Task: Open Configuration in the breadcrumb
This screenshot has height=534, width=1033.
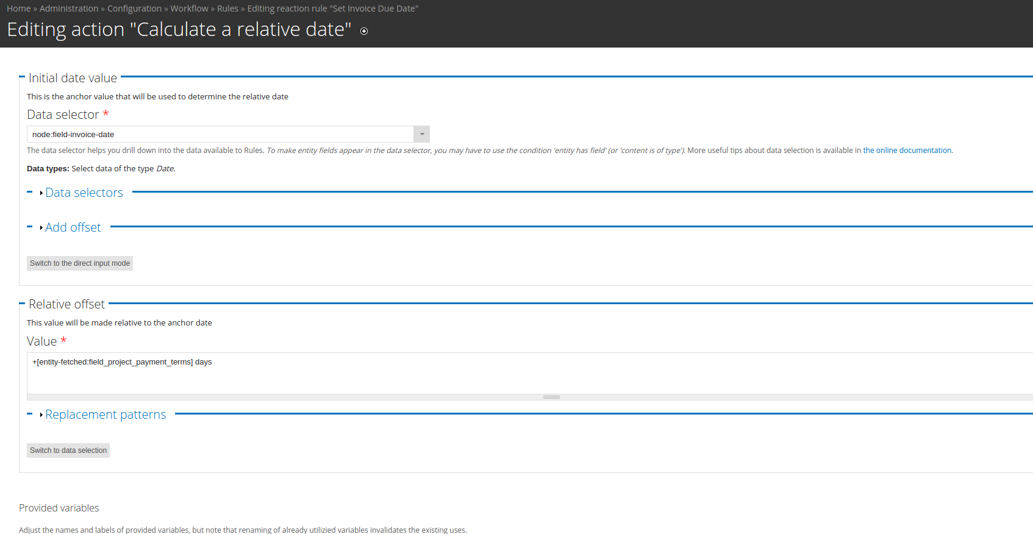Action: pyautogui.click(x=134, y=9)
